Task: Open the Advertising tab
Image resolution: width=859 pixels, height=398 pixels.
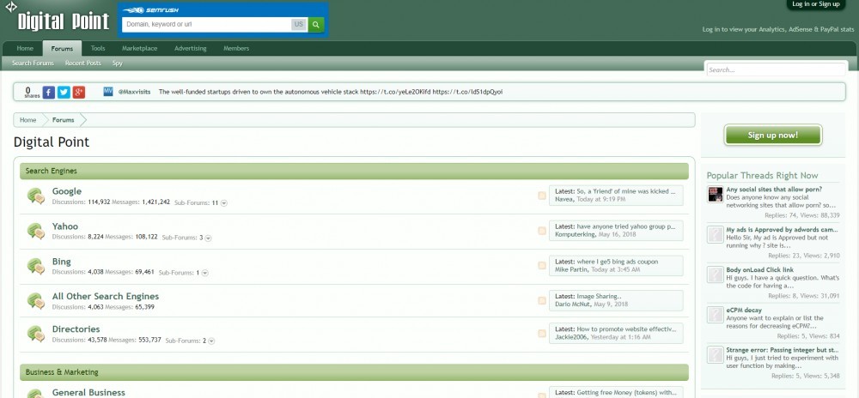Action: (x=190, y=49)
